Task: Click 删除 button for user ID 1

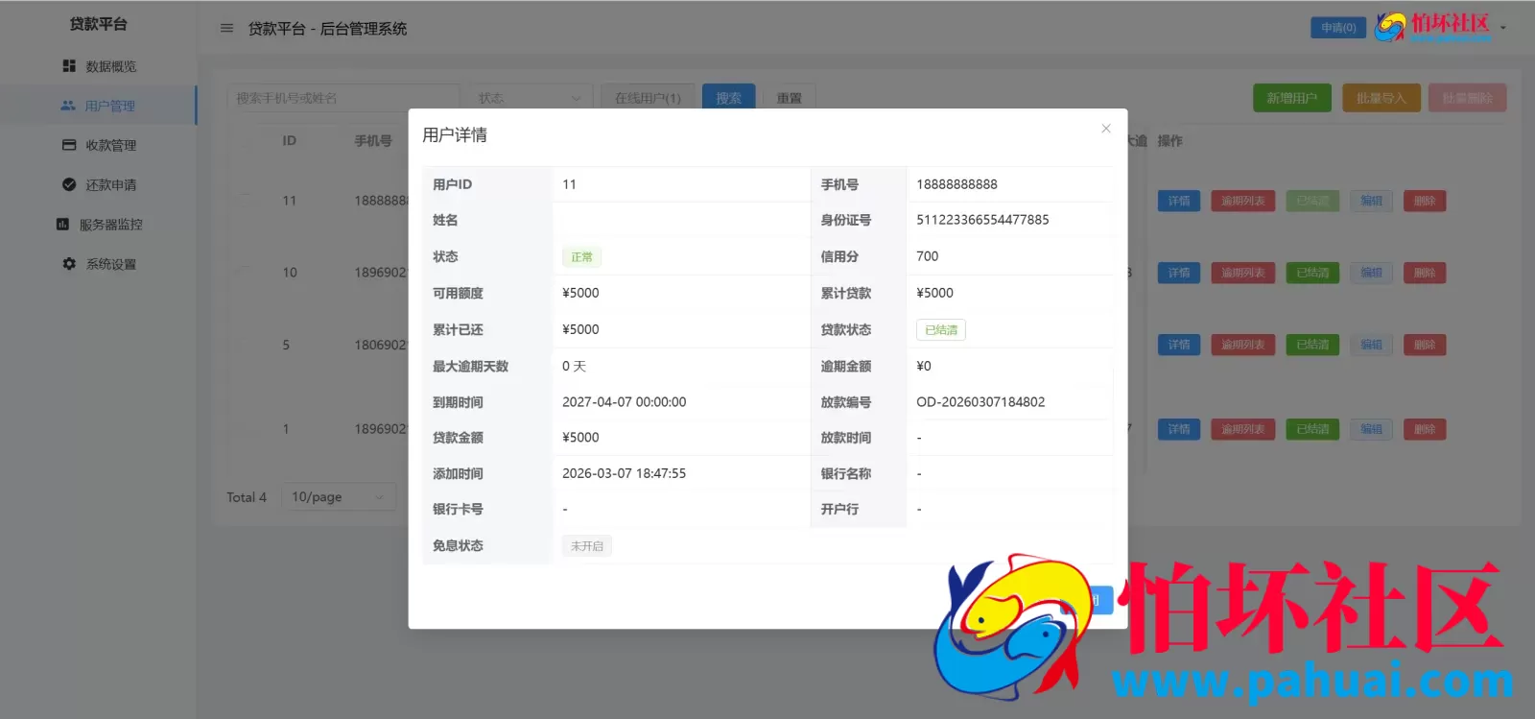Action: click(x=1425, y=429)
